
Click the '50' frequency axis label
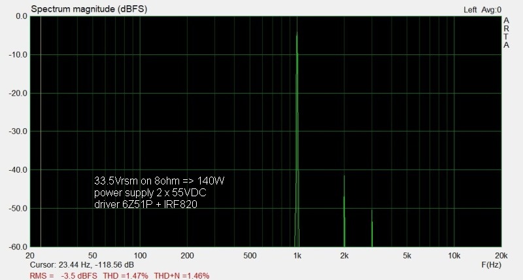92,256
